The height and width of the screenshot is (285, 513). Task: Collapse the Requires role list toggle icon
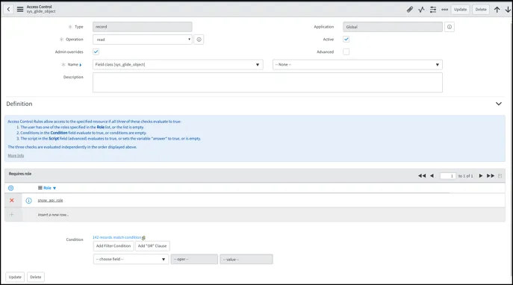(x=500, y=176)
